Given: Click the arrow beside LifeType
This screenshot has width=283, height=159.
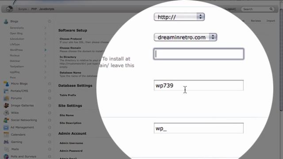Looking at the screenshot, I should 45,44.
